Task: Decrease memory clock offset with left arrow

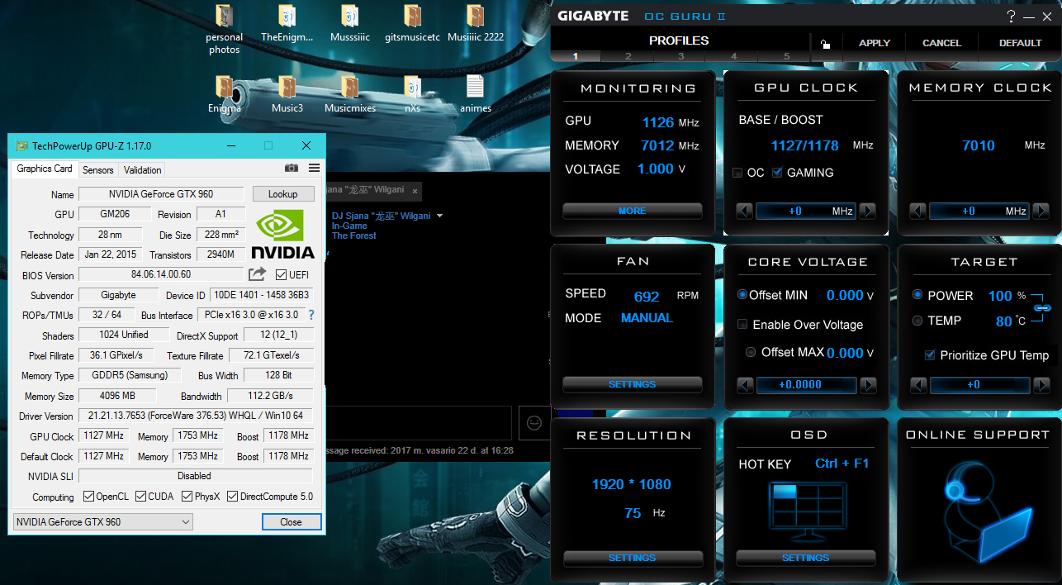Action: (917, 211)
